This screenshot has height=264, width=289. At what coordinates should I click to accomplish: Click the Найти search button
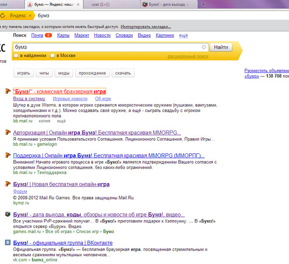click(221, 47)
